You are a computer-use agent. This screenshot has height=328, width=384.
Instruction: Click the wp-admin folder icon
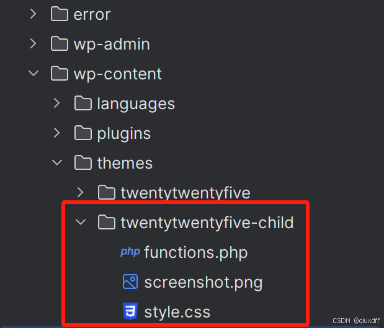[60, 44]
